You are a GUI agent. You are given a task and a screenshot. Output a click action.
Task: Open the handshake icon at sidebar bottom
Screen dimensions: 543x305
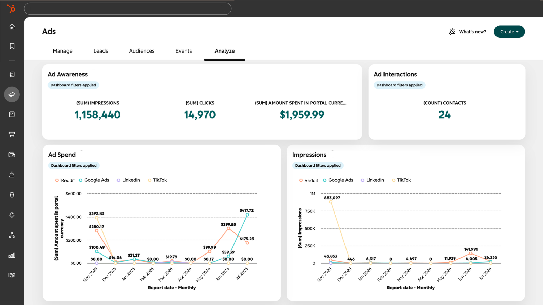click(12, 275)
